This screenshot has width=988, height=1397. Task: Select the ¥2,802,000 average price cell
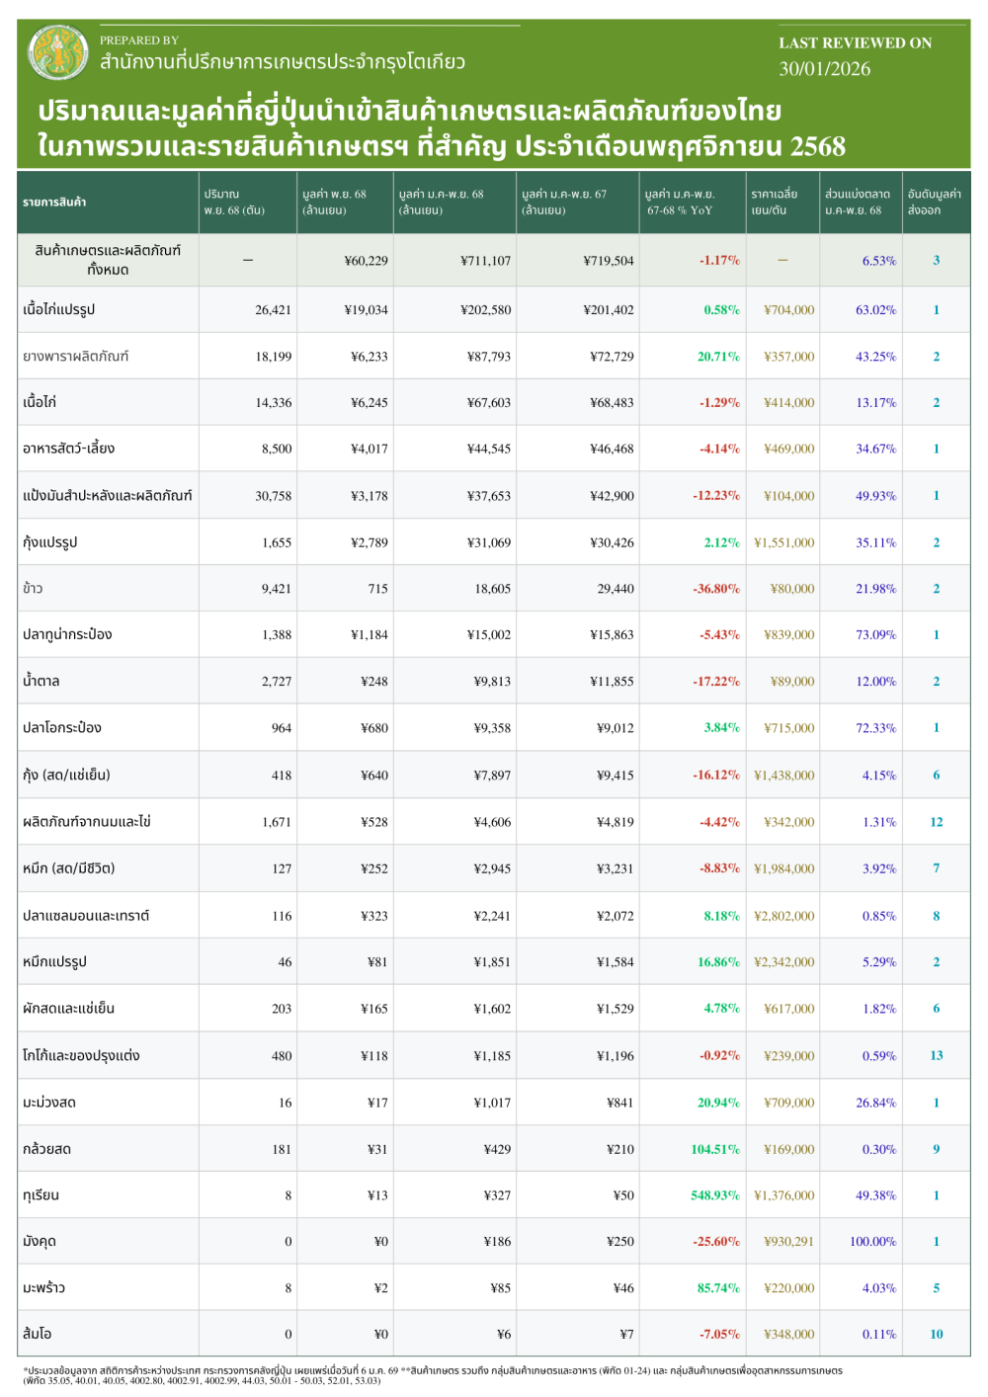click(x=783, y=916)
